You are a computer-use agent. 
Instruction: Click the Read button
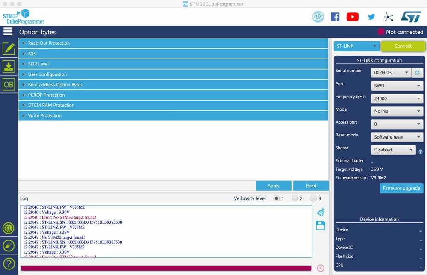[311, 186]
